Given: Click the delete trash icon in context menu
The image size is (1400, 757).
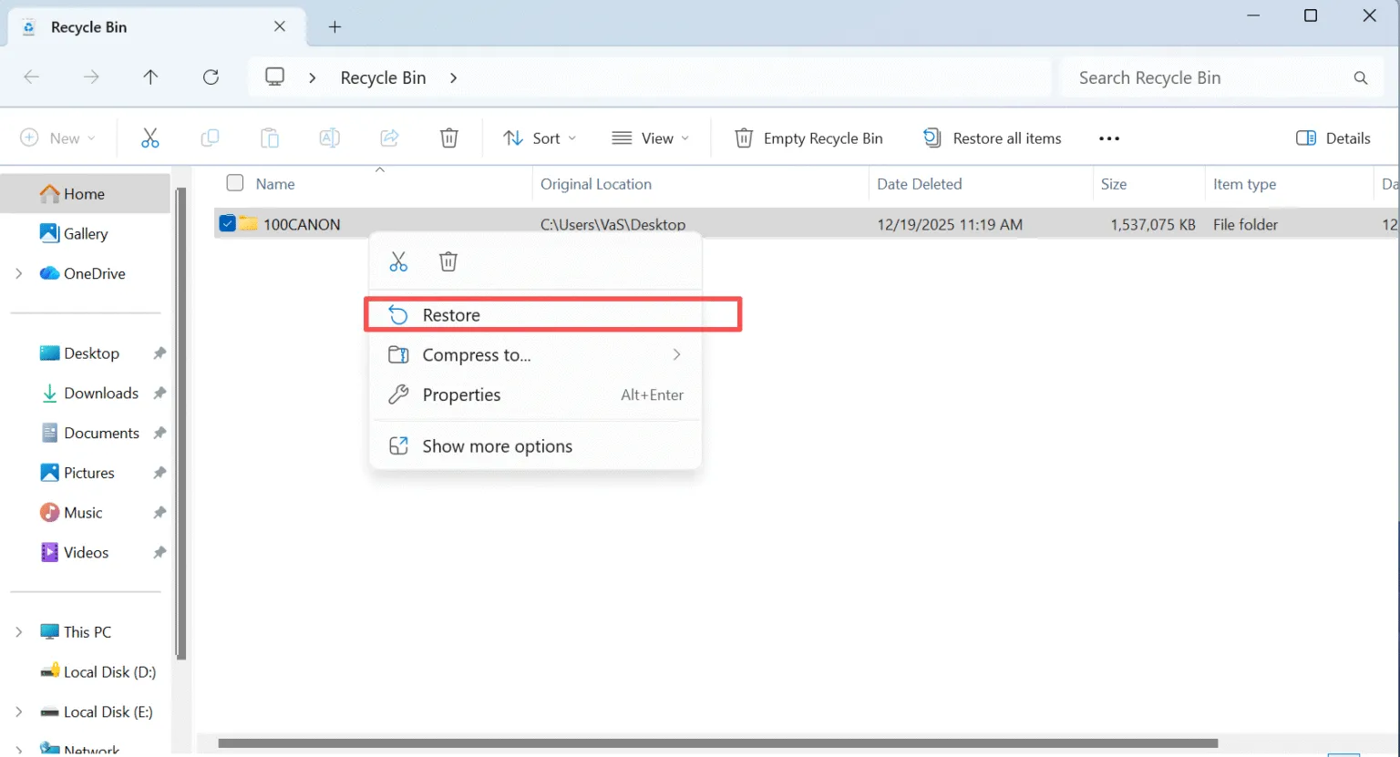Looking at the screenshot, I should click(448, 262).
